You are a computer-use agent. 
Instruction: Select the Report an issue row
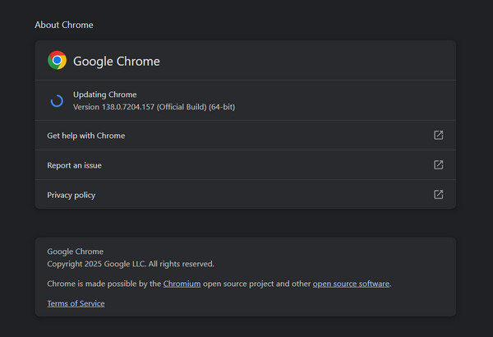tap(245, 165)
